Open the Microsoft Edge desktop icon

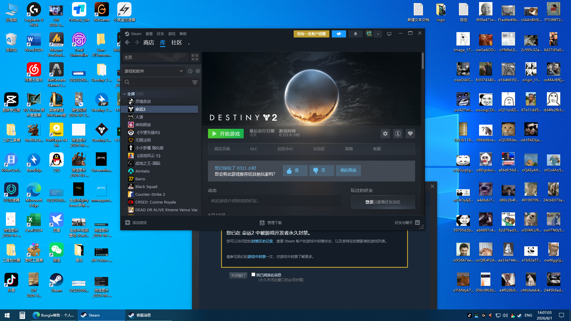point(34,195)
